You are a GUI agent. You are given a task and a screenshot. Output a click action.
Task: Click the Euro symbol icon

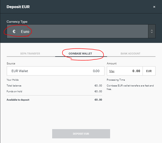[14, 31]
